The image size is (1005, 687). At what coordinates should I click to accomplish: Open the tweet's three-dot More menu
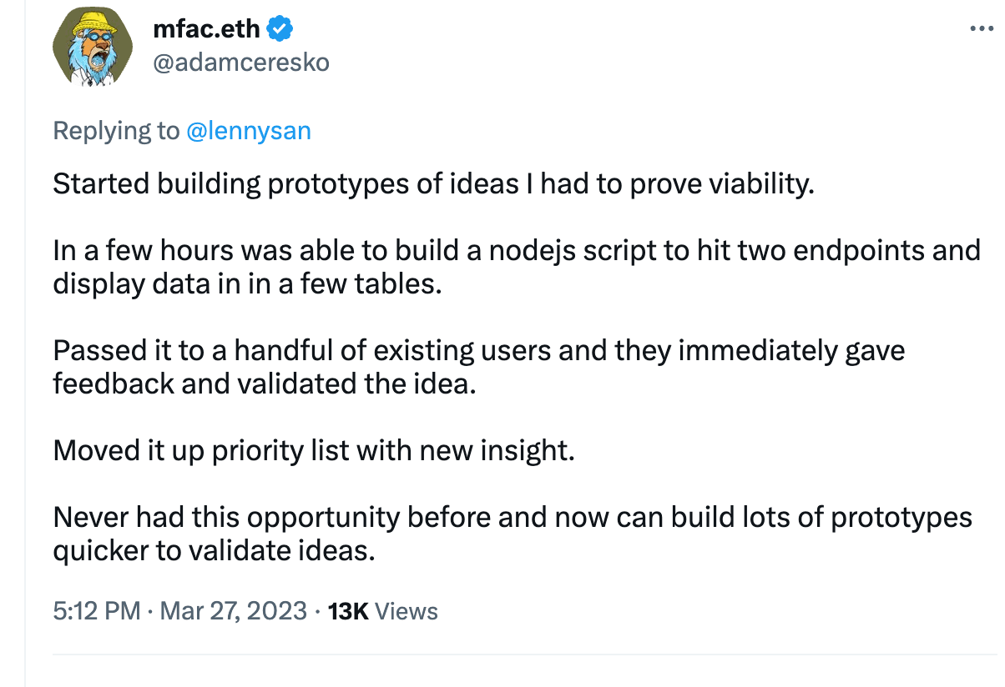pyautogui.click(x=982, y=28)
